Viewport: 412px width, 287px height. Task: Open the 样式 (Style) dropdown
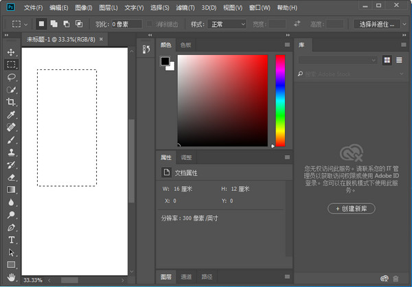pyautogui.click(x=227, y=23)
